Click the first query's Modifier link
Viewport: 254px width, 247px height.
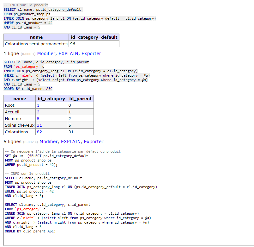tap(46, 54)
